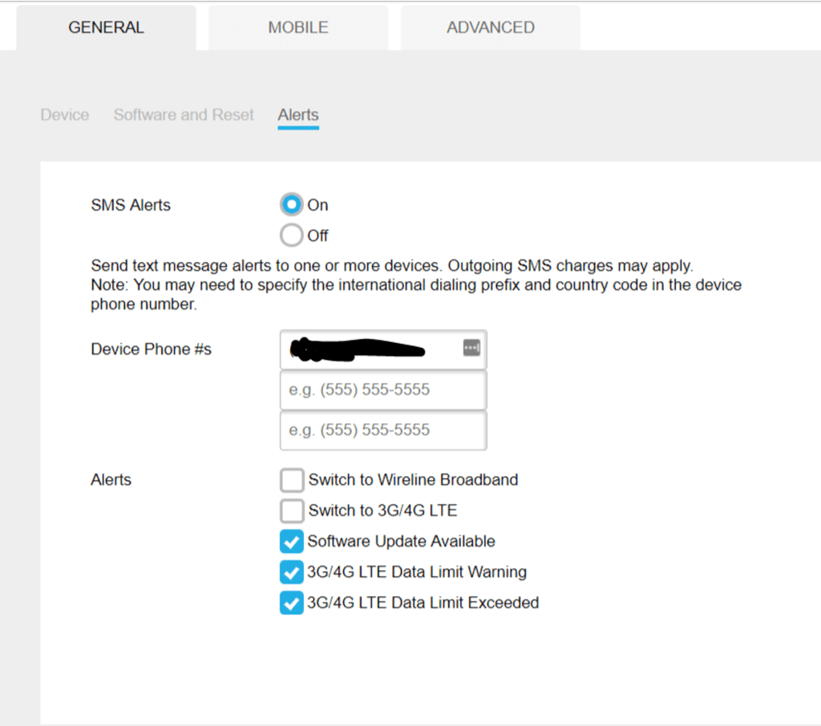
Task: Click the third Device Phone number field
Action: coord(383,430)
